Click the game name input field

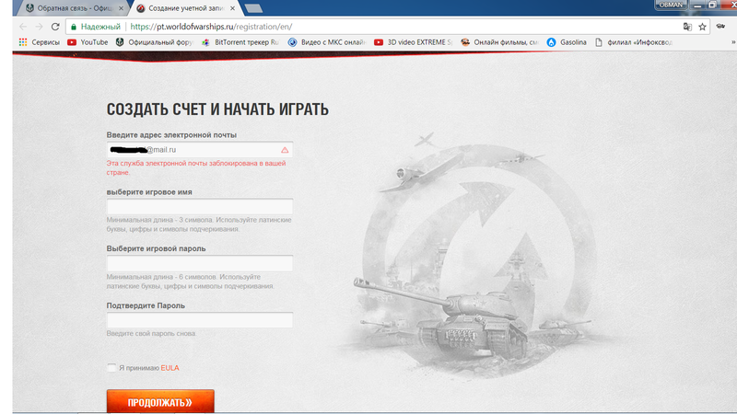click(200, 206)
